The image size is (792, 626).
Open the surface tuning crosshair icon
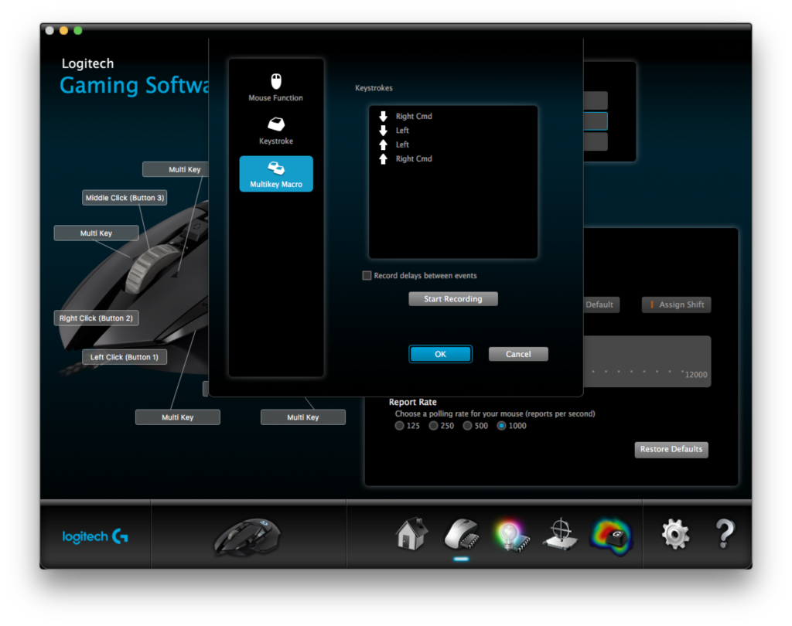[560, 534]
